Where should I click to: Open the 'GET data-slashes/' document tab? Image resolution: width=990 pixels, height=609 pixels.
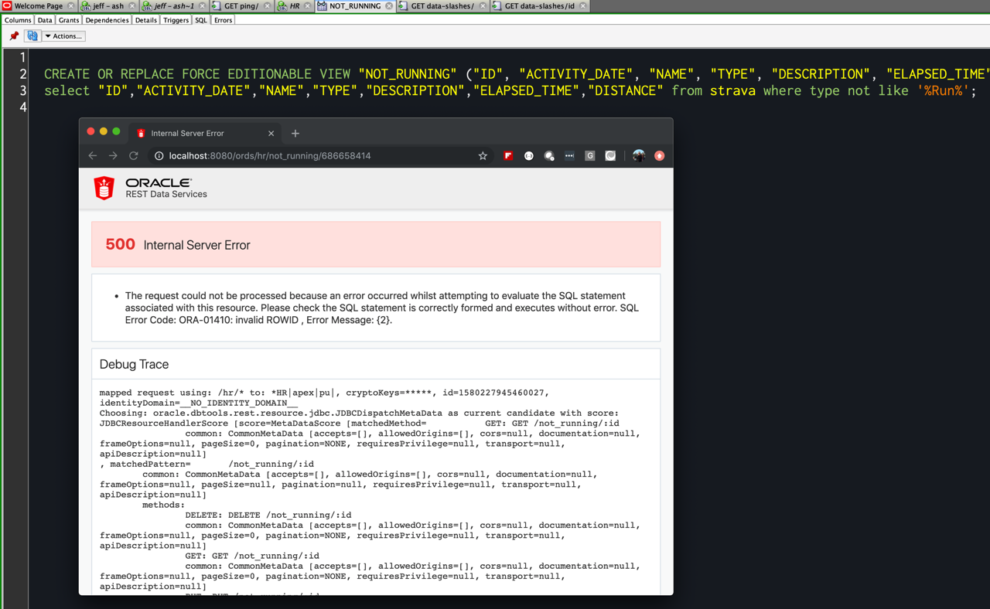(442, 6)
